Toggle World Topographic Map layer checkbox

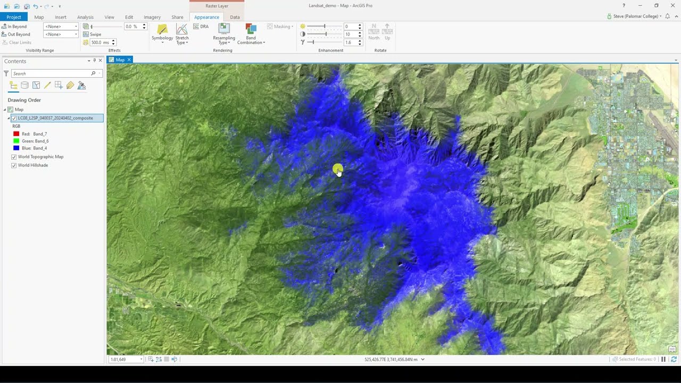[14, 157]
